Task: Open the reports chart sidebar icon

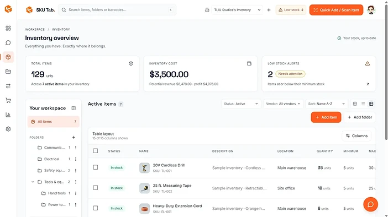Action: click(x=8, y=115)
